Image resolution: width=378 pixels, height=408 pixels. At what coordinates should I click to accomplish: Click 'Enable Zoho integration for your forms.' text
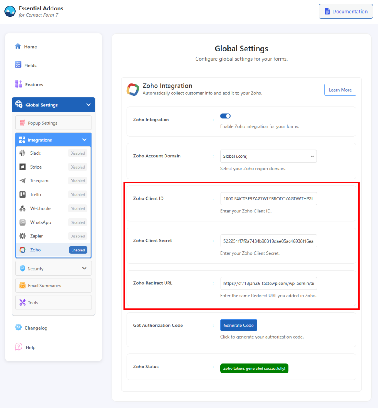click(259, 126)
